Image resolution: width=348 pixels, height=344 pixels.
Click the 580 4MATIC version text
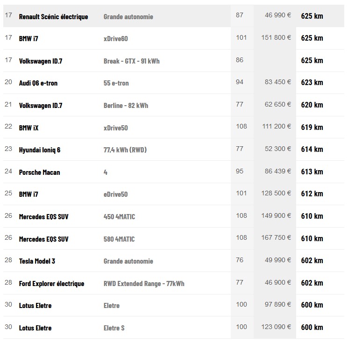pyautogui.click(x=119, y=239)
